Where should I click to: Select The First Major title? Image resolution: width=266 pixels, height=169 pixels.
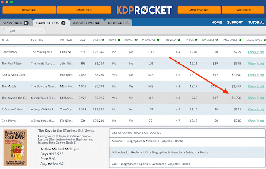12,64
